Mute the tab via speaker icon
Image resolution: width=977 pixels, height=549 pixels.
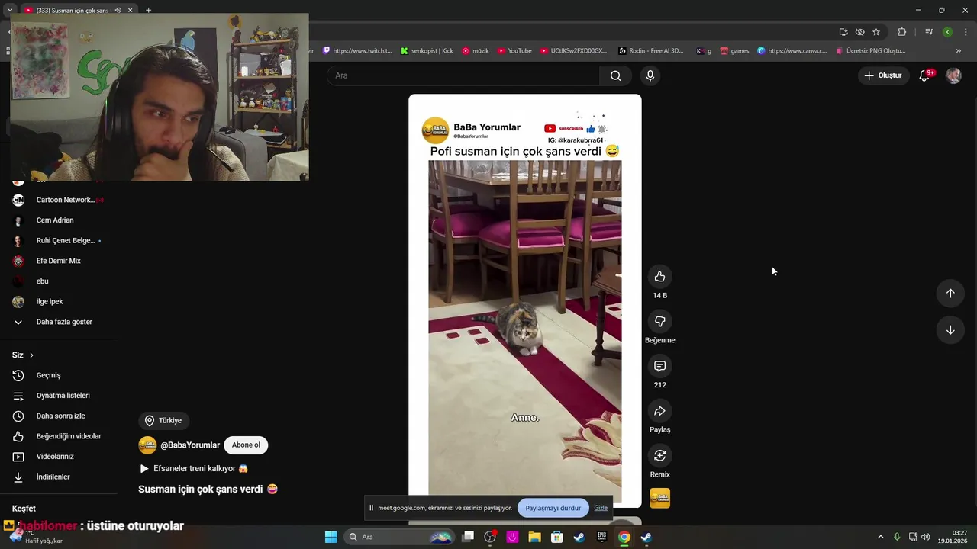point(118,11)
